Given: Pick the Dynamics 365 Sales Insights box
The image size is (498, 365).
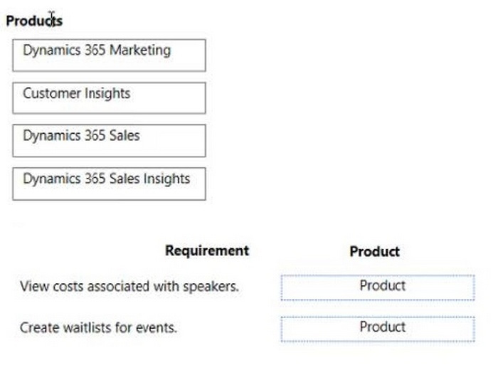Looking at the screenshot, I should (x=109, y=184).
